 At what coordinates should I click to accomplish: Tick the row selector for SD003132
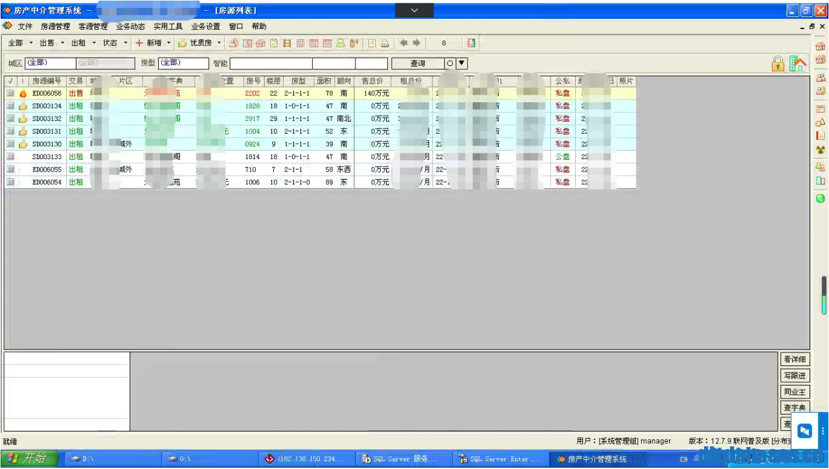pyautogui.click(x=10, y=118)
